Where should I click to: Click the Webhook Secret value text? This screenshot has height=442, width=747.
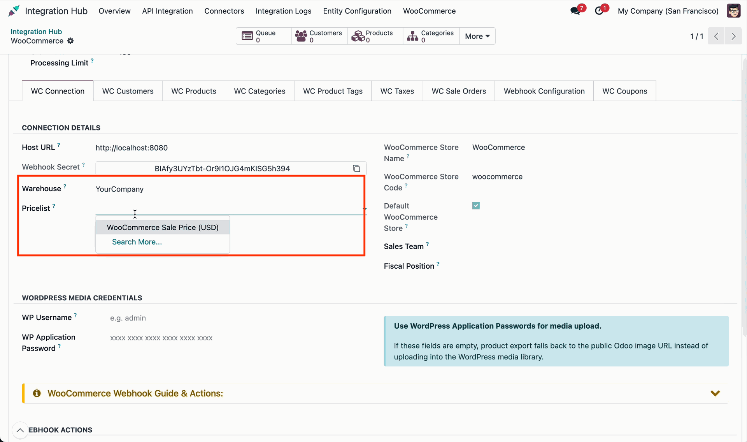tap(222, 169)
